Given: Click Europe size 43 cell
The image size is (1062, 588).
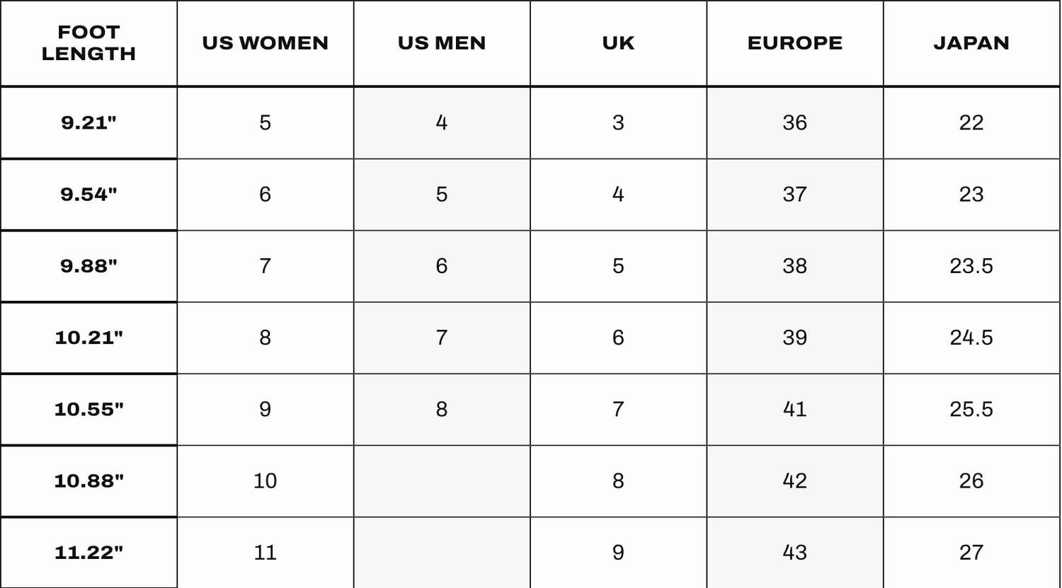Looking at the screenshot, I should click(x=795, y=553).
